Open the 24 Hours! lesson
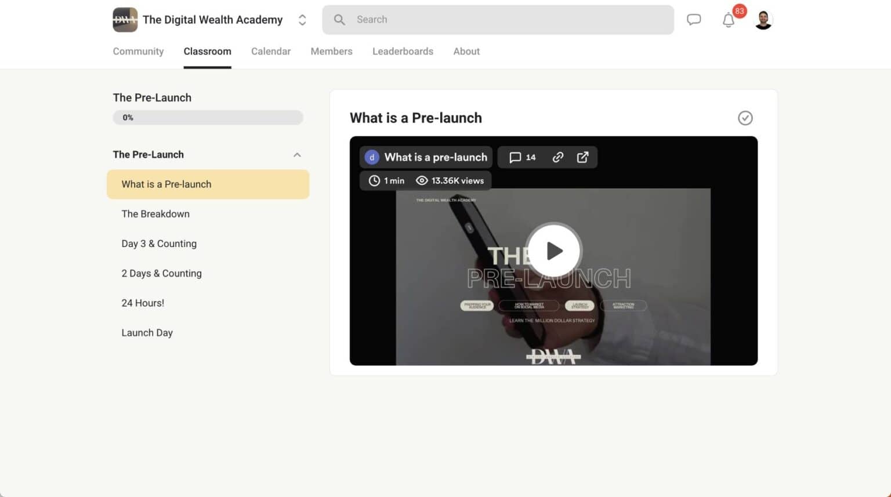 coord(143,303)
